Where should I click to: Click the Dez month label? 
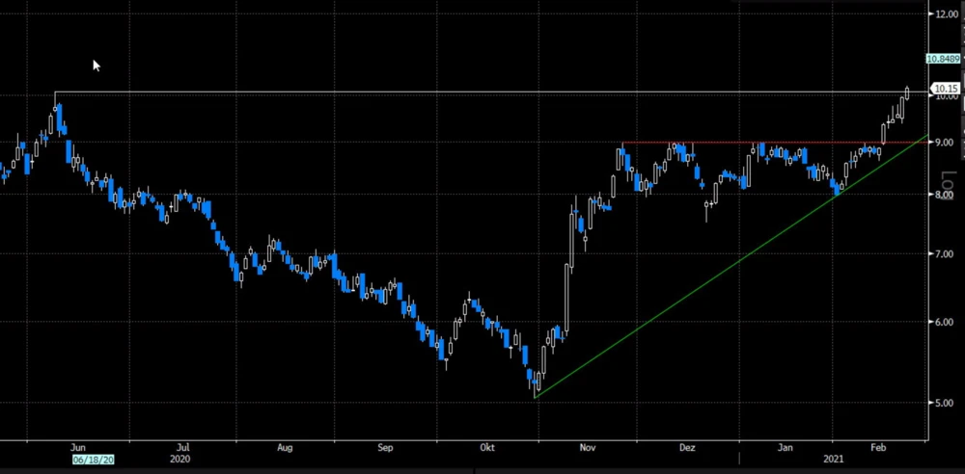[x=687, y=448]
